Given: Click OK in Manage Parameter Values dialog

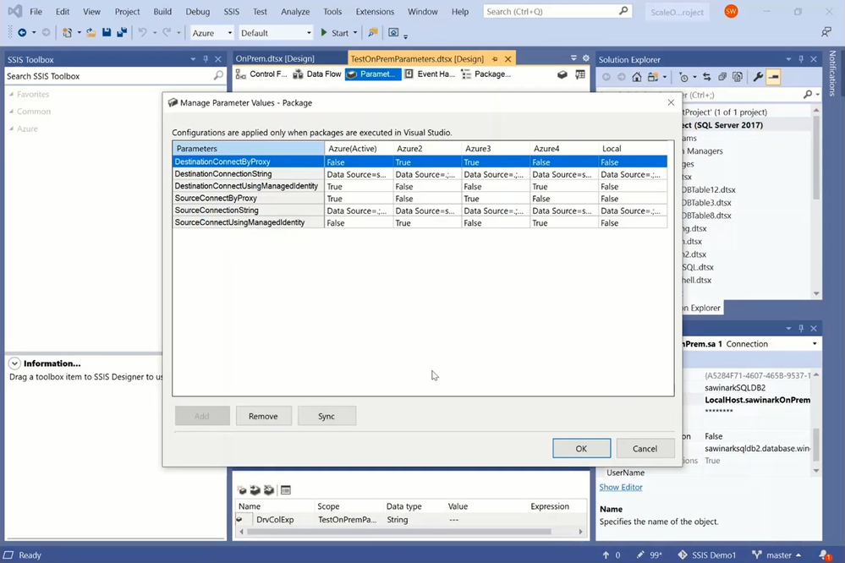Looking at the screenshot, I should (x=581, y=448).
